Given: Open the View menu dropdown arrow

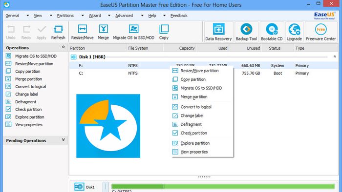Looking at the screenshot, I should tap(51, 16).
